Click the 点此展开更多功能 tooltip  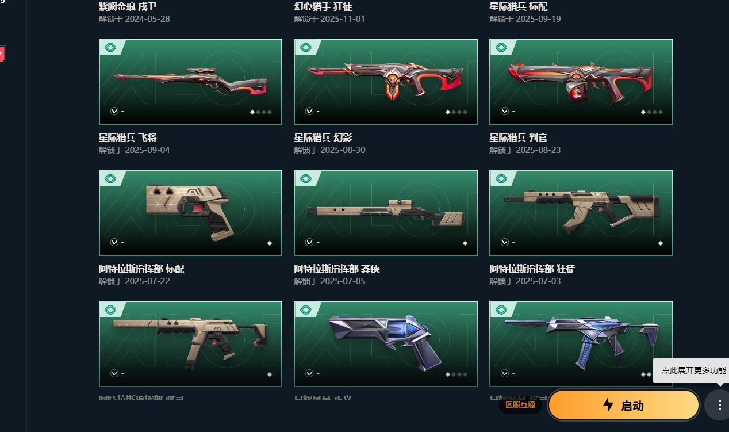tap(693, 370)
